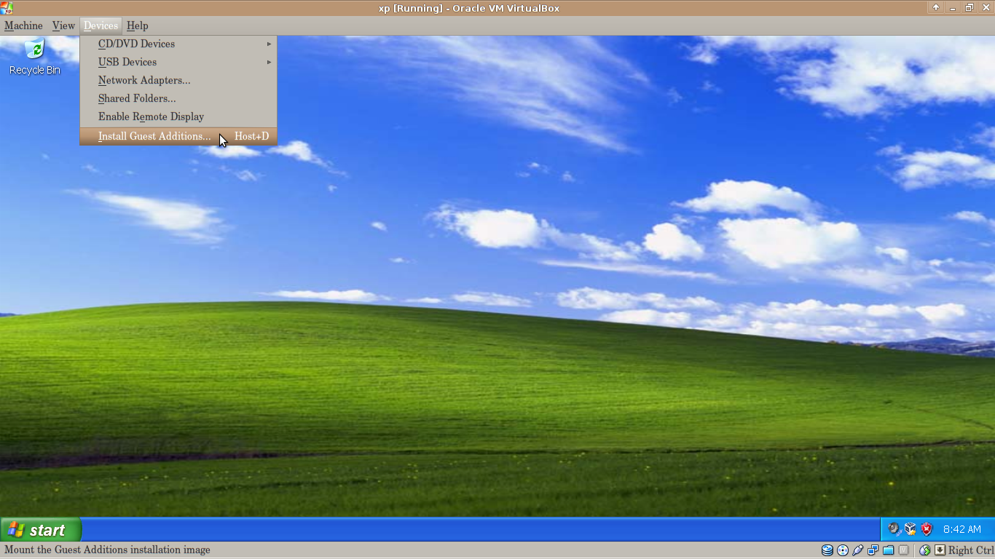
Task: Click the VirtualBox Guest Additions tray icon
Action: click(x=911, y=529)
